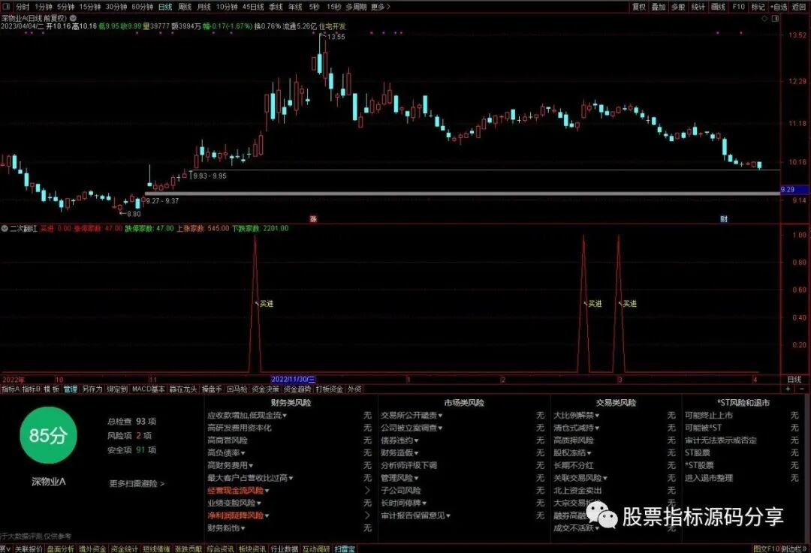Screen dimensions: 811x553
Task: Click the 2022/11/30 date marker on timeline
Action: tap(294, 380)
